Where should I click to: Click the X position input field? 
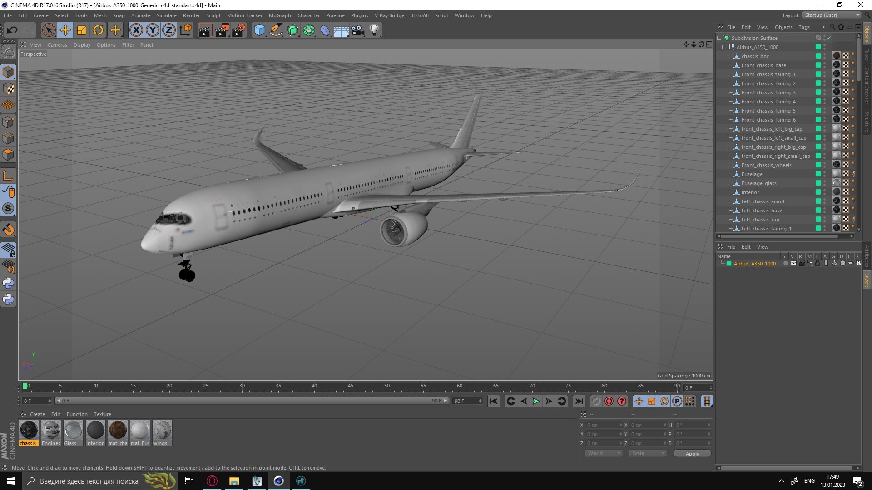point(604,425)
